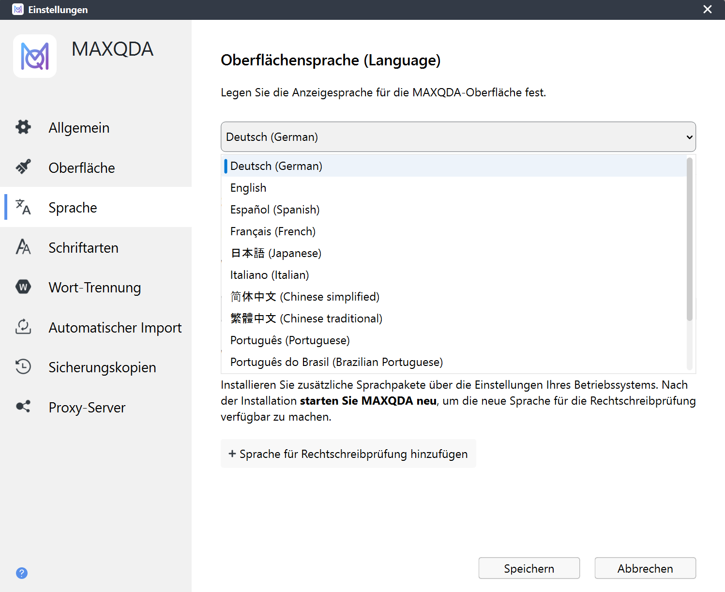Go to the Schriftarten settings section

(x=96, y=247)
